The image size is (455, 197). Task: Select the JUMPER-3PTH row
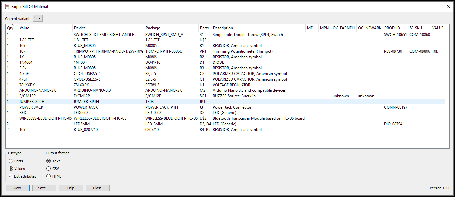coord(32,102)
